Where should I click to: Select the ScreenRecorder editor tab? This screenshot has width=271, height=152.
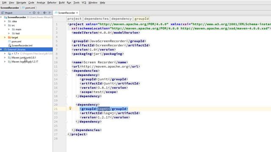tap(66, 13)
